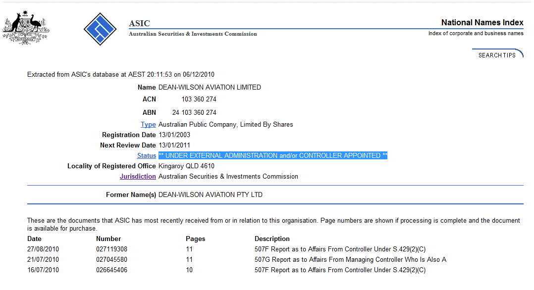Select the document date 21/07/2010
The height and width of the screenshot is (290, 534).
(43, 260)
